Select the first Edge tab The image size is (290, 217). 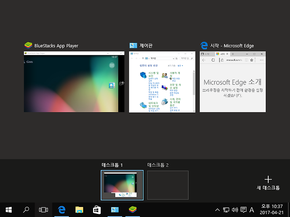[207, 54]
